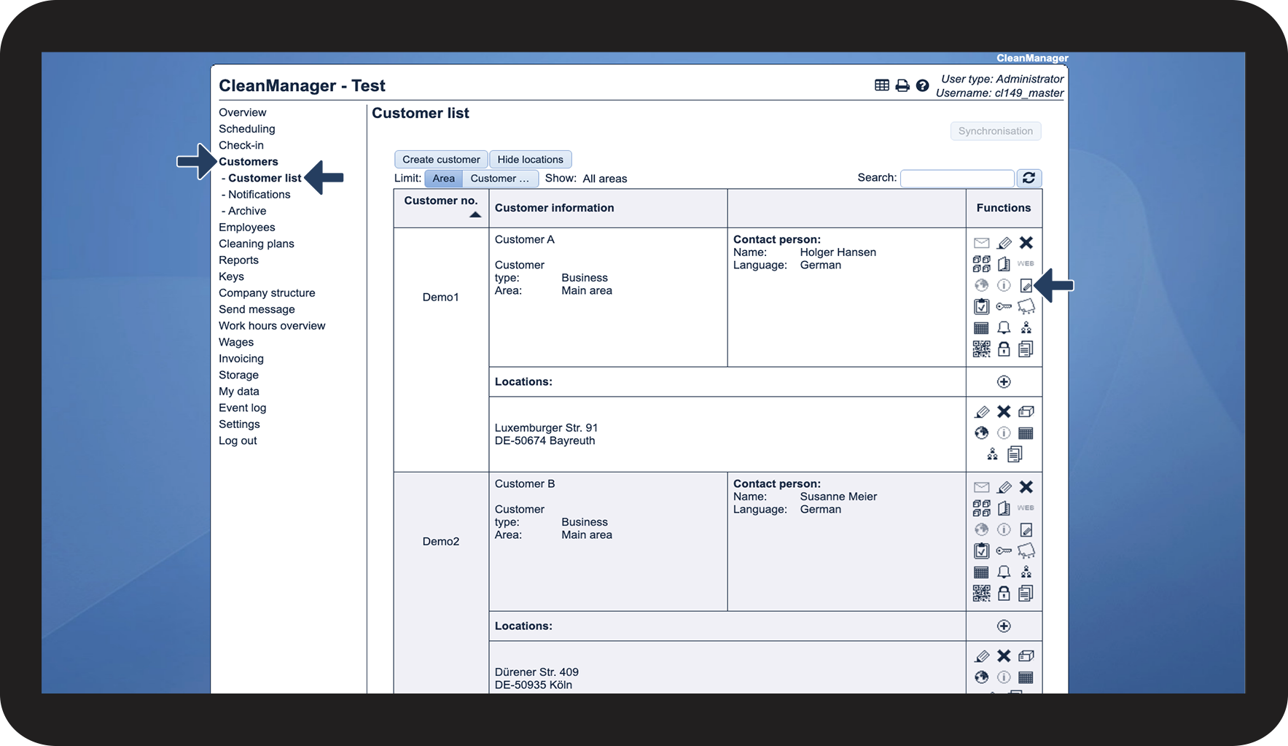Click the envelope icon for Customer B
This screenshot has width=1288, height=746.
[982, 487]
